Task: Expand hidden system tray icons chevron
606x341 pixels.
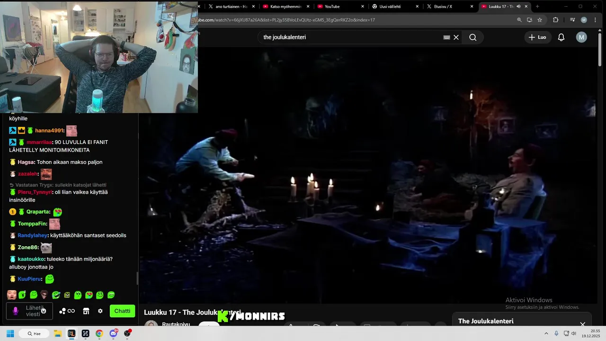Action: click(x=546, y=333)
